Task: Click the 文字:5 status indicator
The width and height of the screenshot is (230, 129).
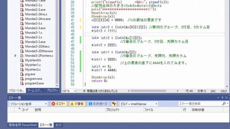Action: (202, 91)
